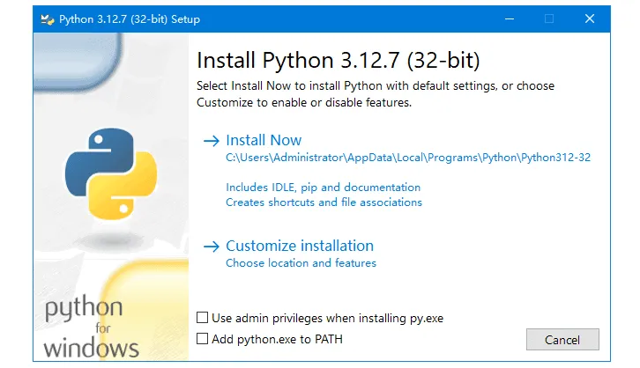The image size is (640, 368).
Task: Click the Python installer icon in title bar
Action: (x=47, y=18)
